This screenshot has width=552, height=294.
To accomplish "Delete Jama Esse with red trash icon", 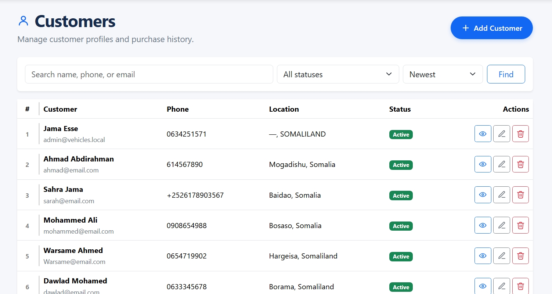I will [x=520, y=134].
